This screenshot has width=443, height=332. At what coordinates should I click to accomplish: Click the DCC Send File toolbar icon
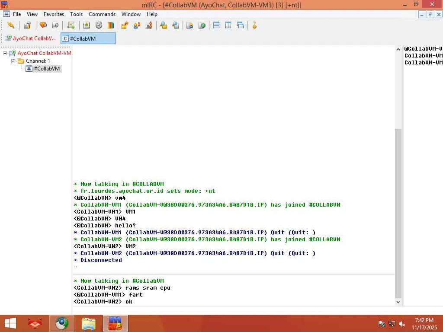point(125,26)
